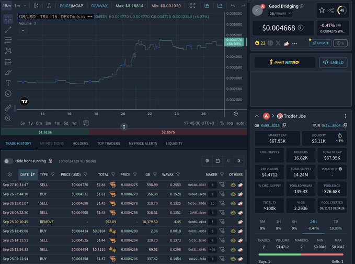Share the Good Bridging pair
This screenshot has width=355, height=264.
(331, 10)
